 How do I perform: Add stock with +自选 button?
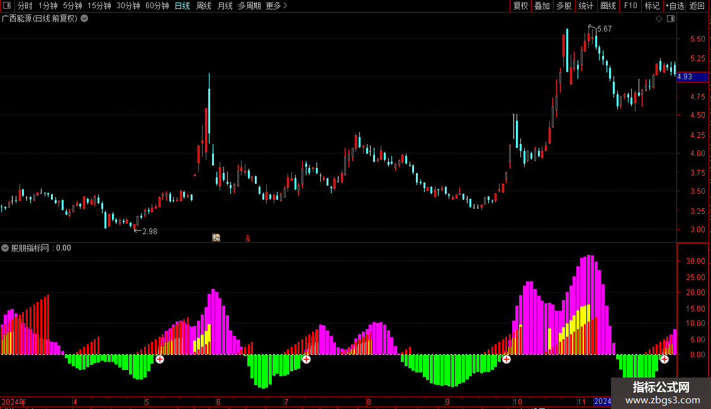(x=675, y=6)
